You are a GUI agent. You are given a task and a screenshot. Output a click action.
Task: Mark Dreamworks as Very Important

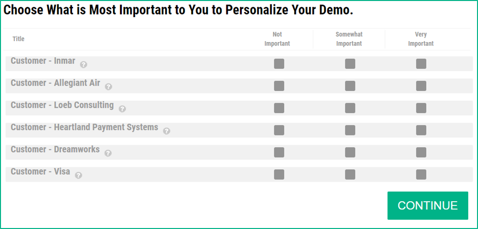421,152
